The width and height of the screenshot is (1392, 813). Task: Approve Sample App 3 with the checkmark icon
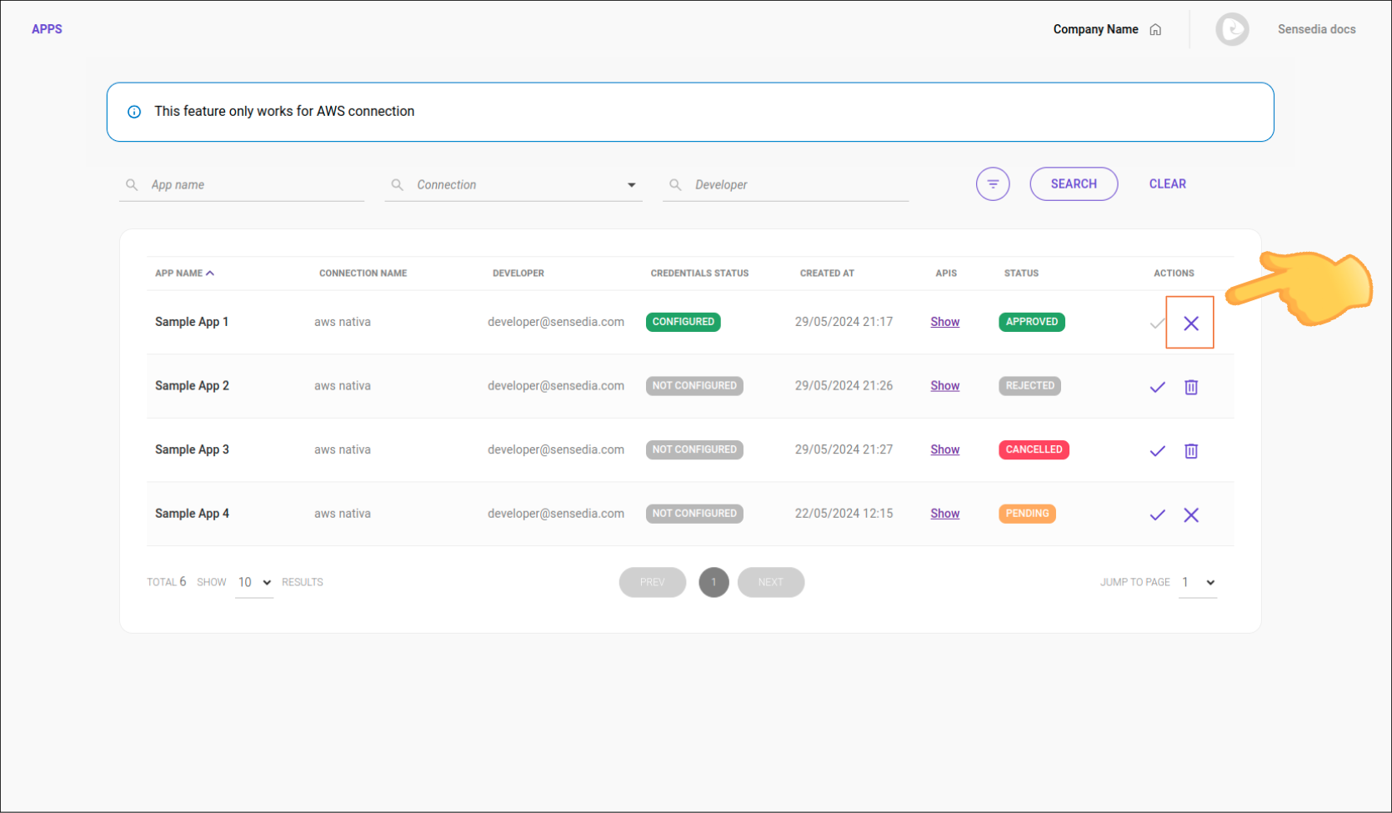(x=1157, y=450)
